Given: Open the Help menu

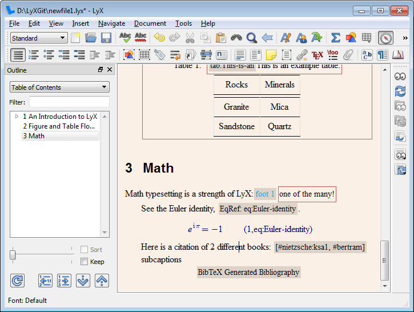Looking at the screenshot, I should click(208, 23).
